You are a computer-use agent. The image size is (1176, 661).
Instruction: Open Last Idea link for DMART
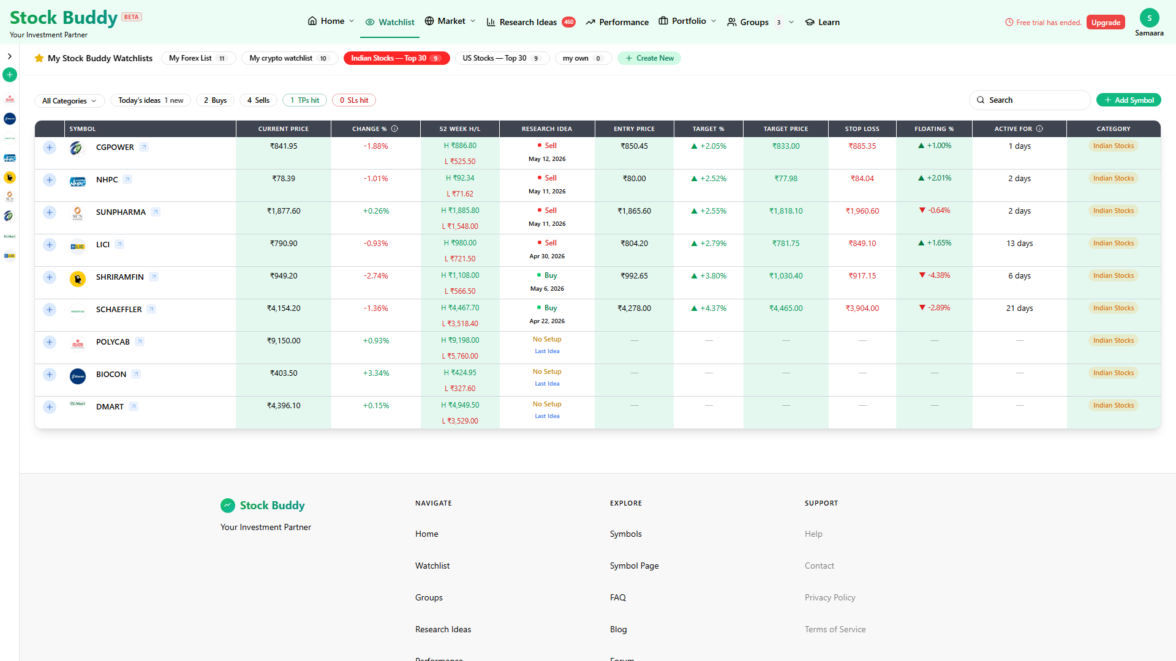pyautogui.click(x=547, y=416)
